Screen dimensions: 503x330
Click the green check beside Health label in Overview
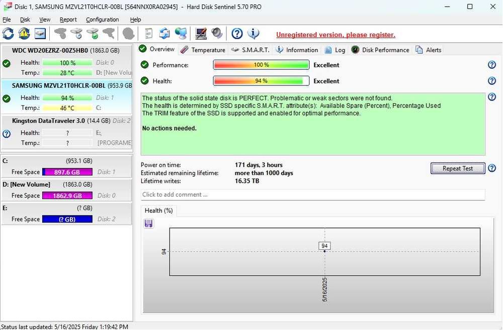pos(145,81)
